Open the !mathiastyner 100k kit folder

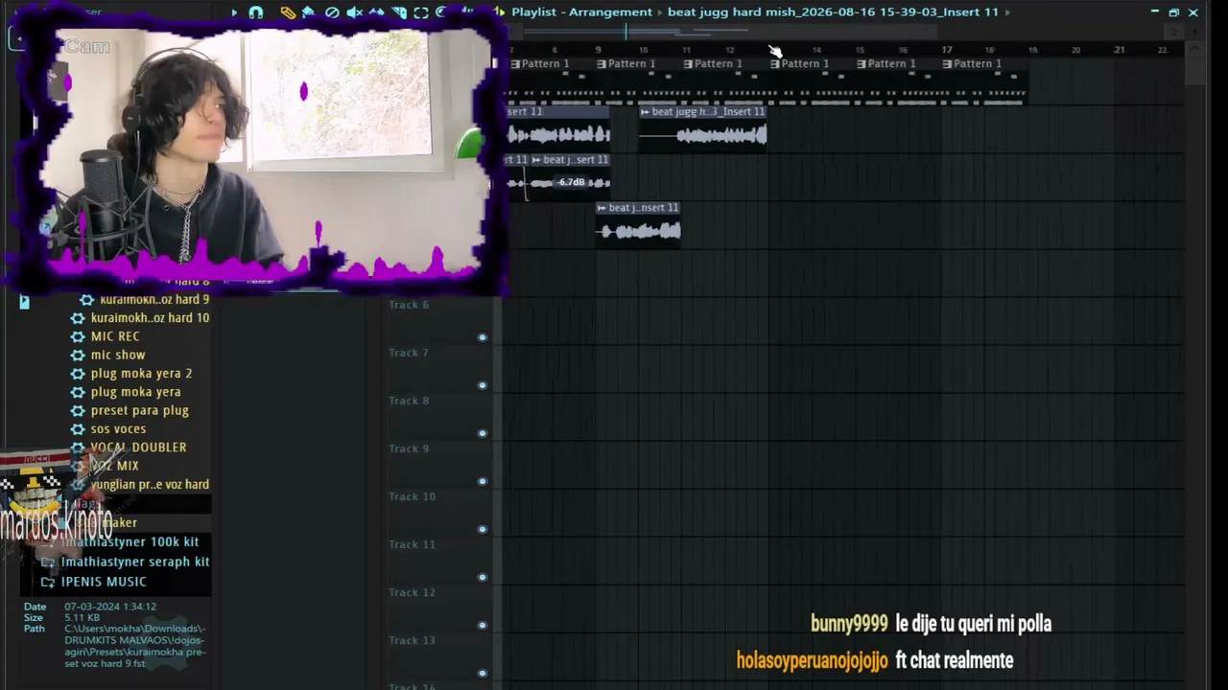pyautogui.click(x=130, y=542)
